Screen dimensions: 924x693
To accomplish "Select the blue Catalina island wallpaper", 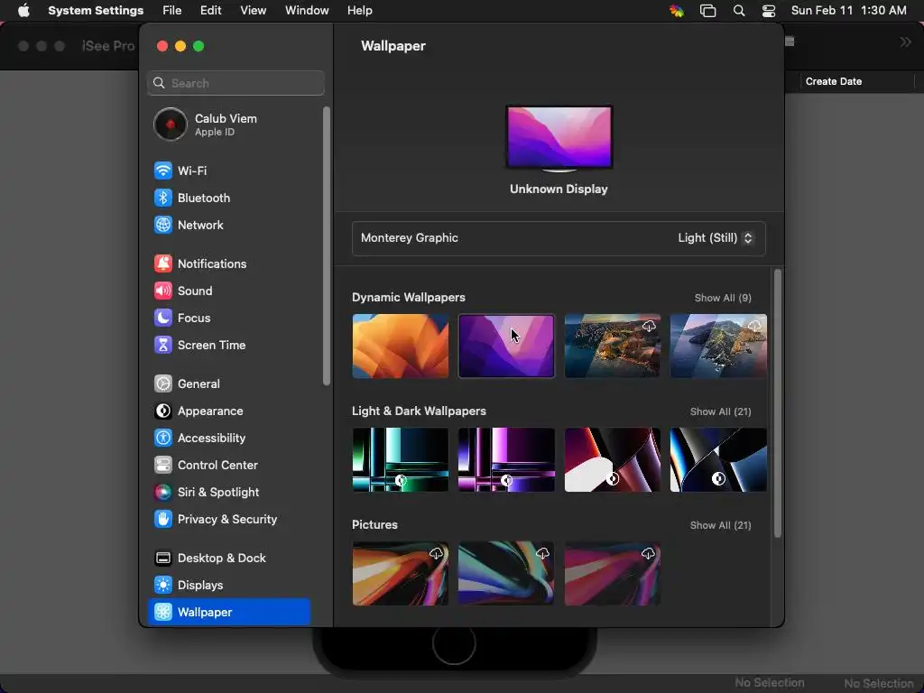I will pyautogui.click(x=718, y=346).
